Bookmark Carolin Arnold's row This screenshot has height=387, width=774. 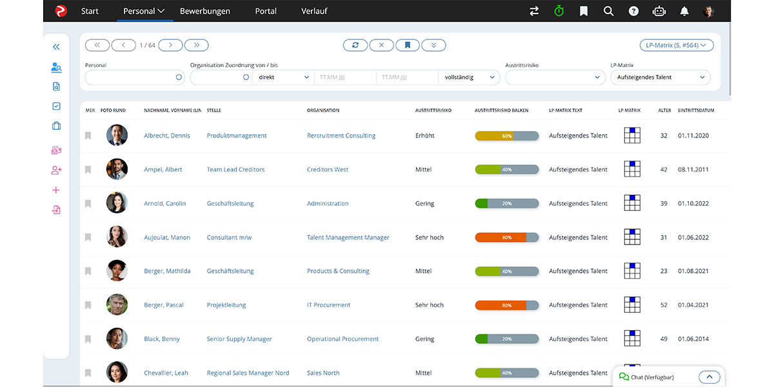point(88,203)
